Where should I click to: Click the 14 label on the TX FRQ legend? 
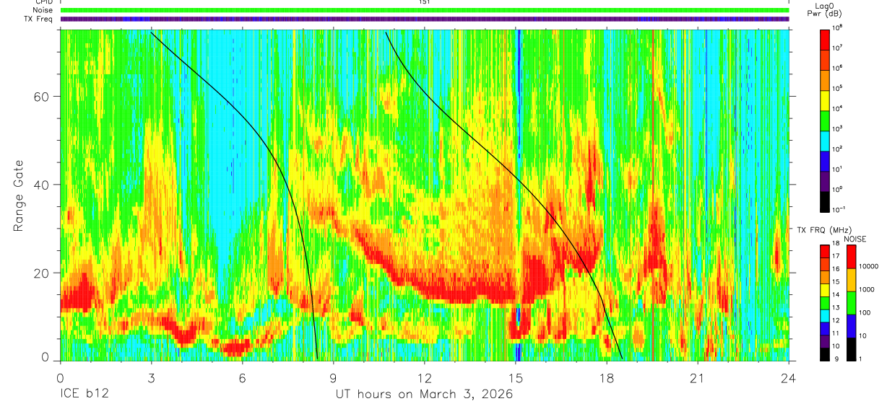[x=836, y=294]
